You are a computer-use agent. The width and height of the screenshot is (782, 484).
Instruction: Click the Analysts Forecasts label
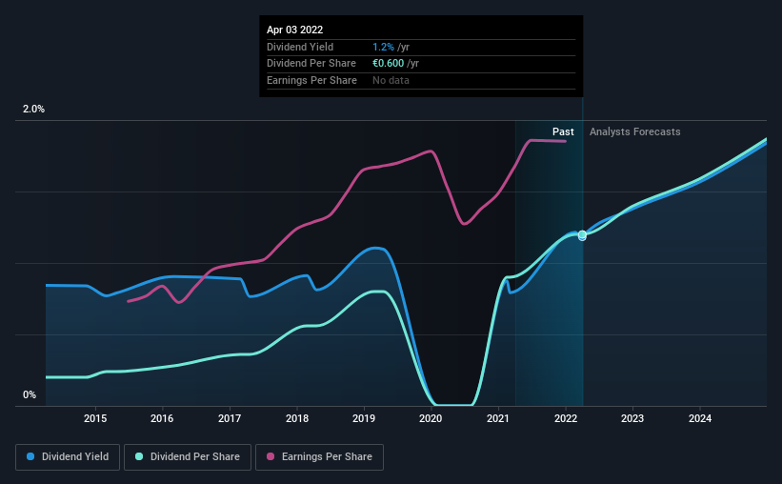tap(635, 131)
